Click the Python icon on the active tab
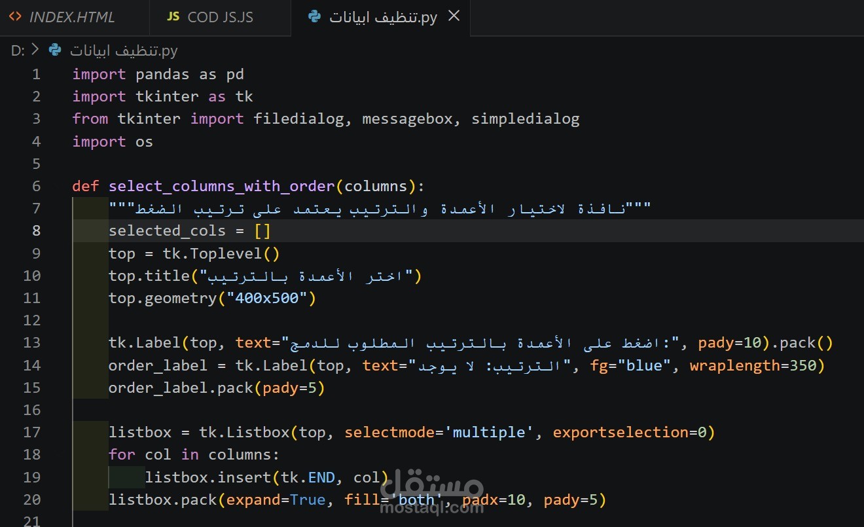Image resolution: width=864 pixels, height=527 pixels. click(x=315, y=17)
